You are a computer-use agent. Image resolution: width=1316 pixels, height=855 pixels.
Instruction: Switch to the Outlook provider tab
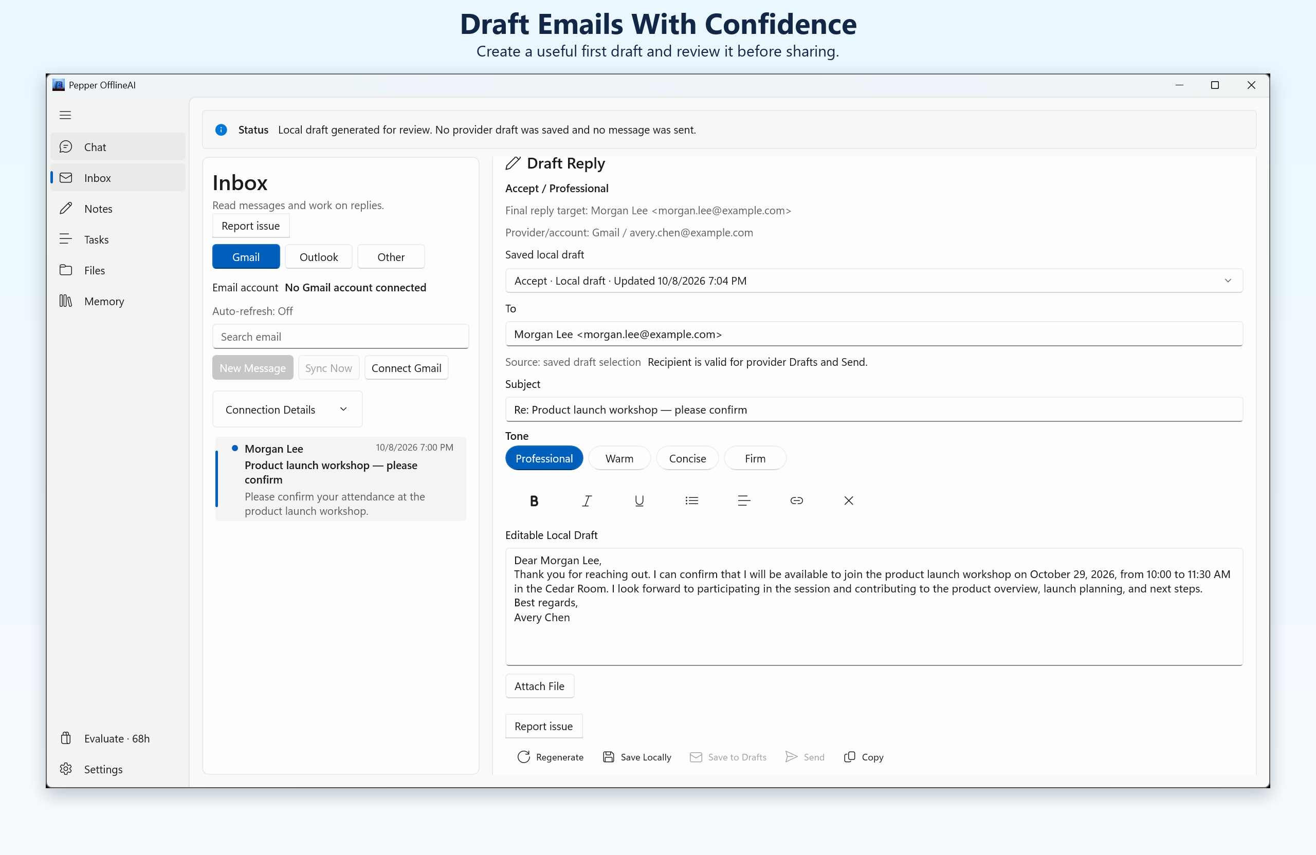pos(319,257)
